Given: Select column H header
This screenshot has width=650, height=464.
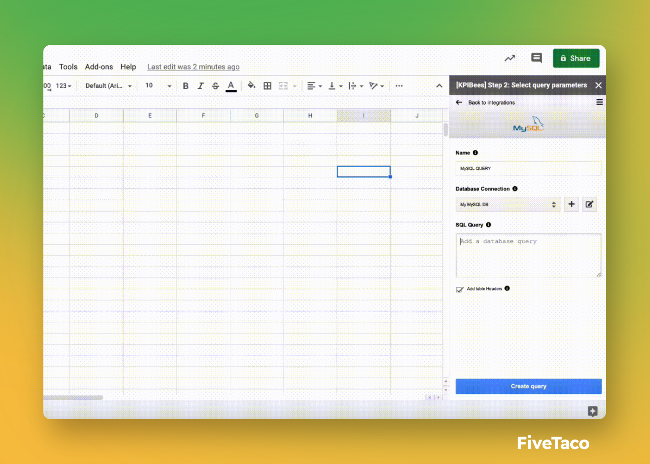Looking at the screenshot, I should click(x=310, y=116).
